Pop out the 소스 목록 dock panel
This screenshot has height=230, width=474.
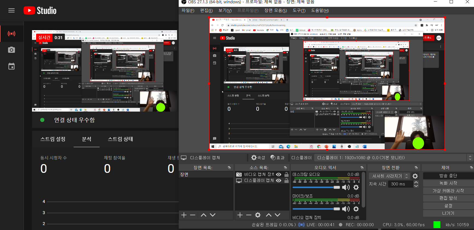click(x=285, y=168)
